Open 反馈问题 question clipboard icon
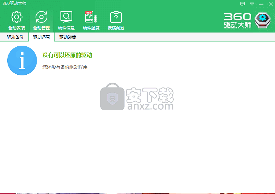Image resolution: width=275 pixels, height=194 pixels. 116,17
